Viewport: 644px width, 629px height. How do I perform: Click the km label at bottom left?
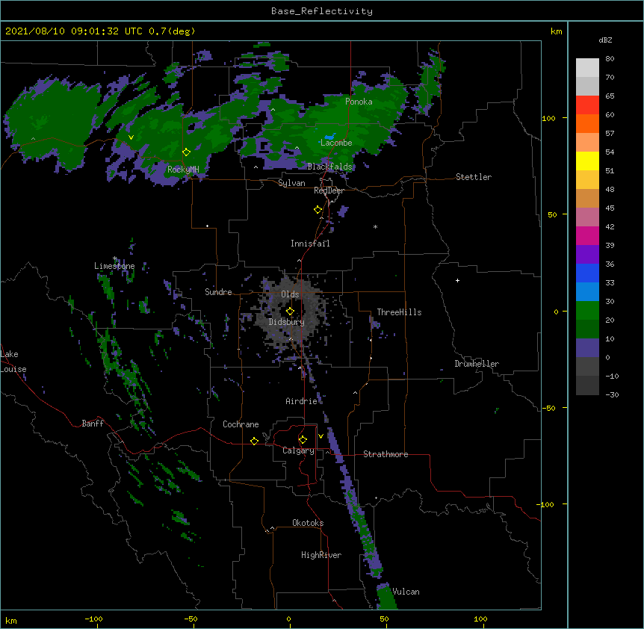11,620
